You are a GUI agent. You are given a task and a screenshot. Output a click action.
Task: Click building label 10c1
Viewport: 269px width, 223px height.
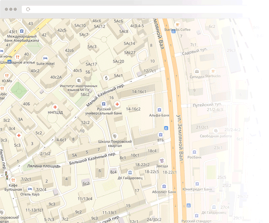(x=135, y=155)
